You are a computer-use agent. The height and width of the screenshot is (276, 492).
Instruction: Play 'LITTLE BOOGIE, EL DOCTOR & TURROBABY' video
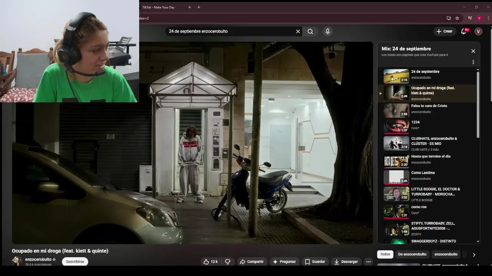[427, 194]
